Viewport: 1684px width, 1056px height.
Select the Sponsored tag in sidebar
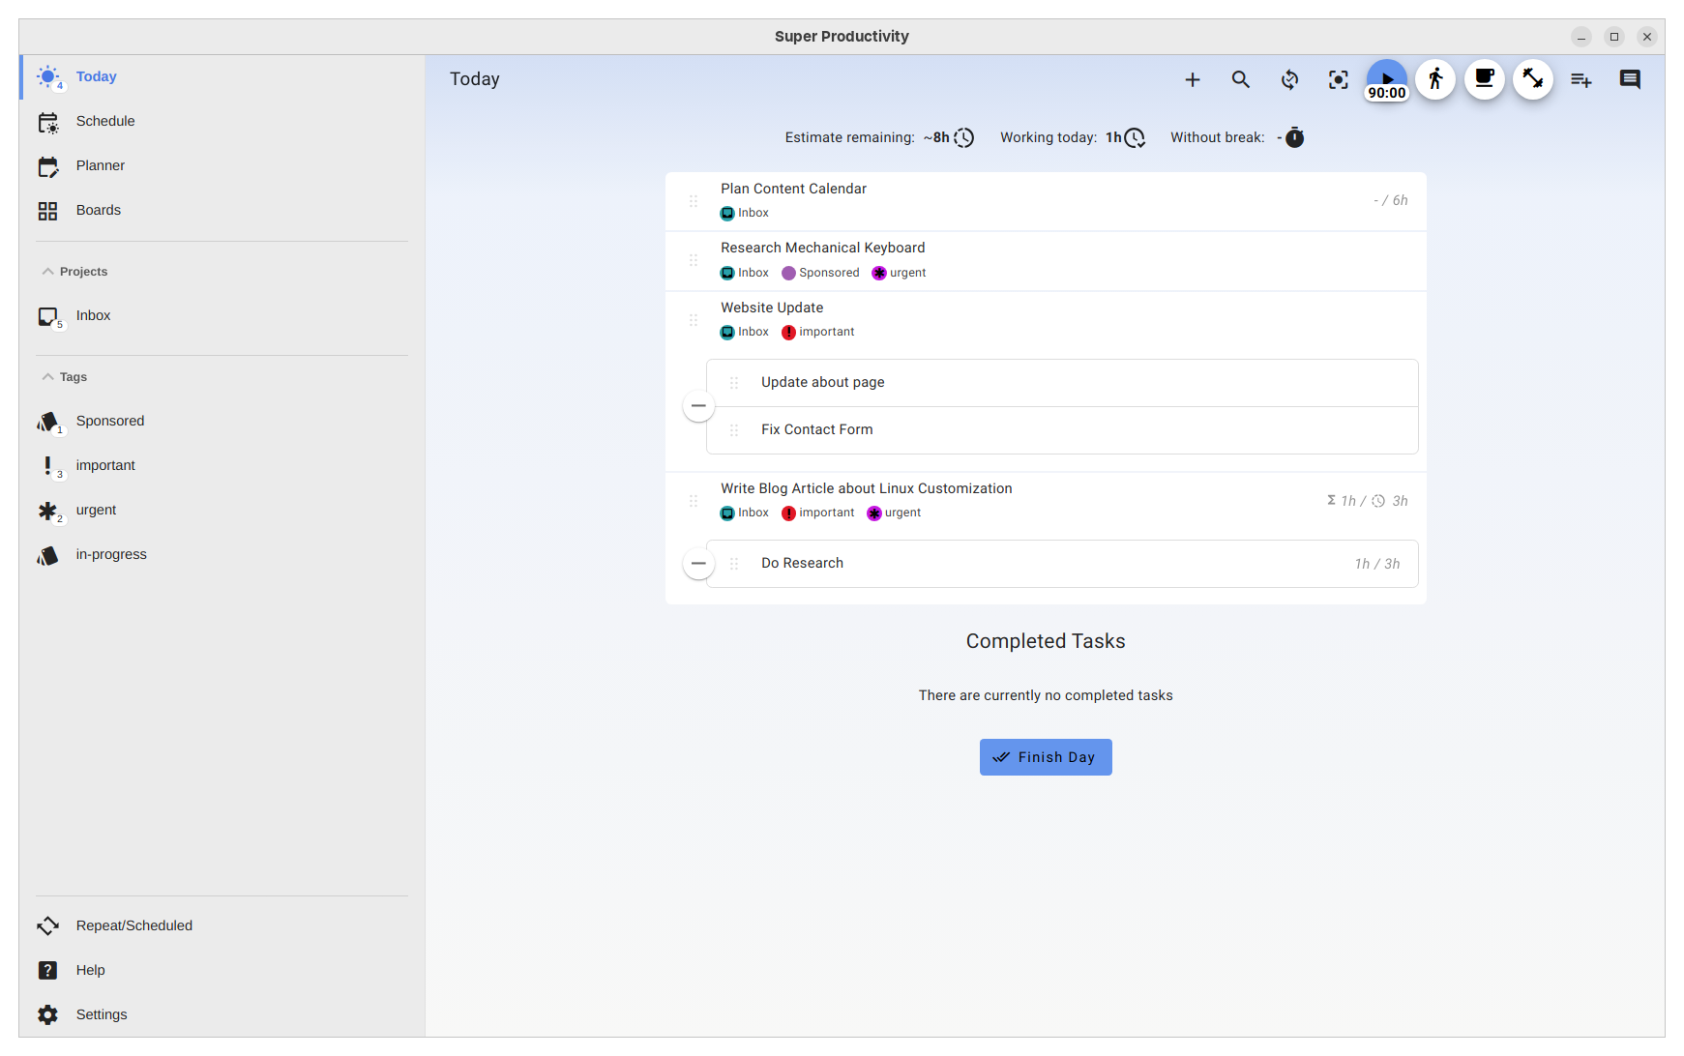click(x=222, y=422)
